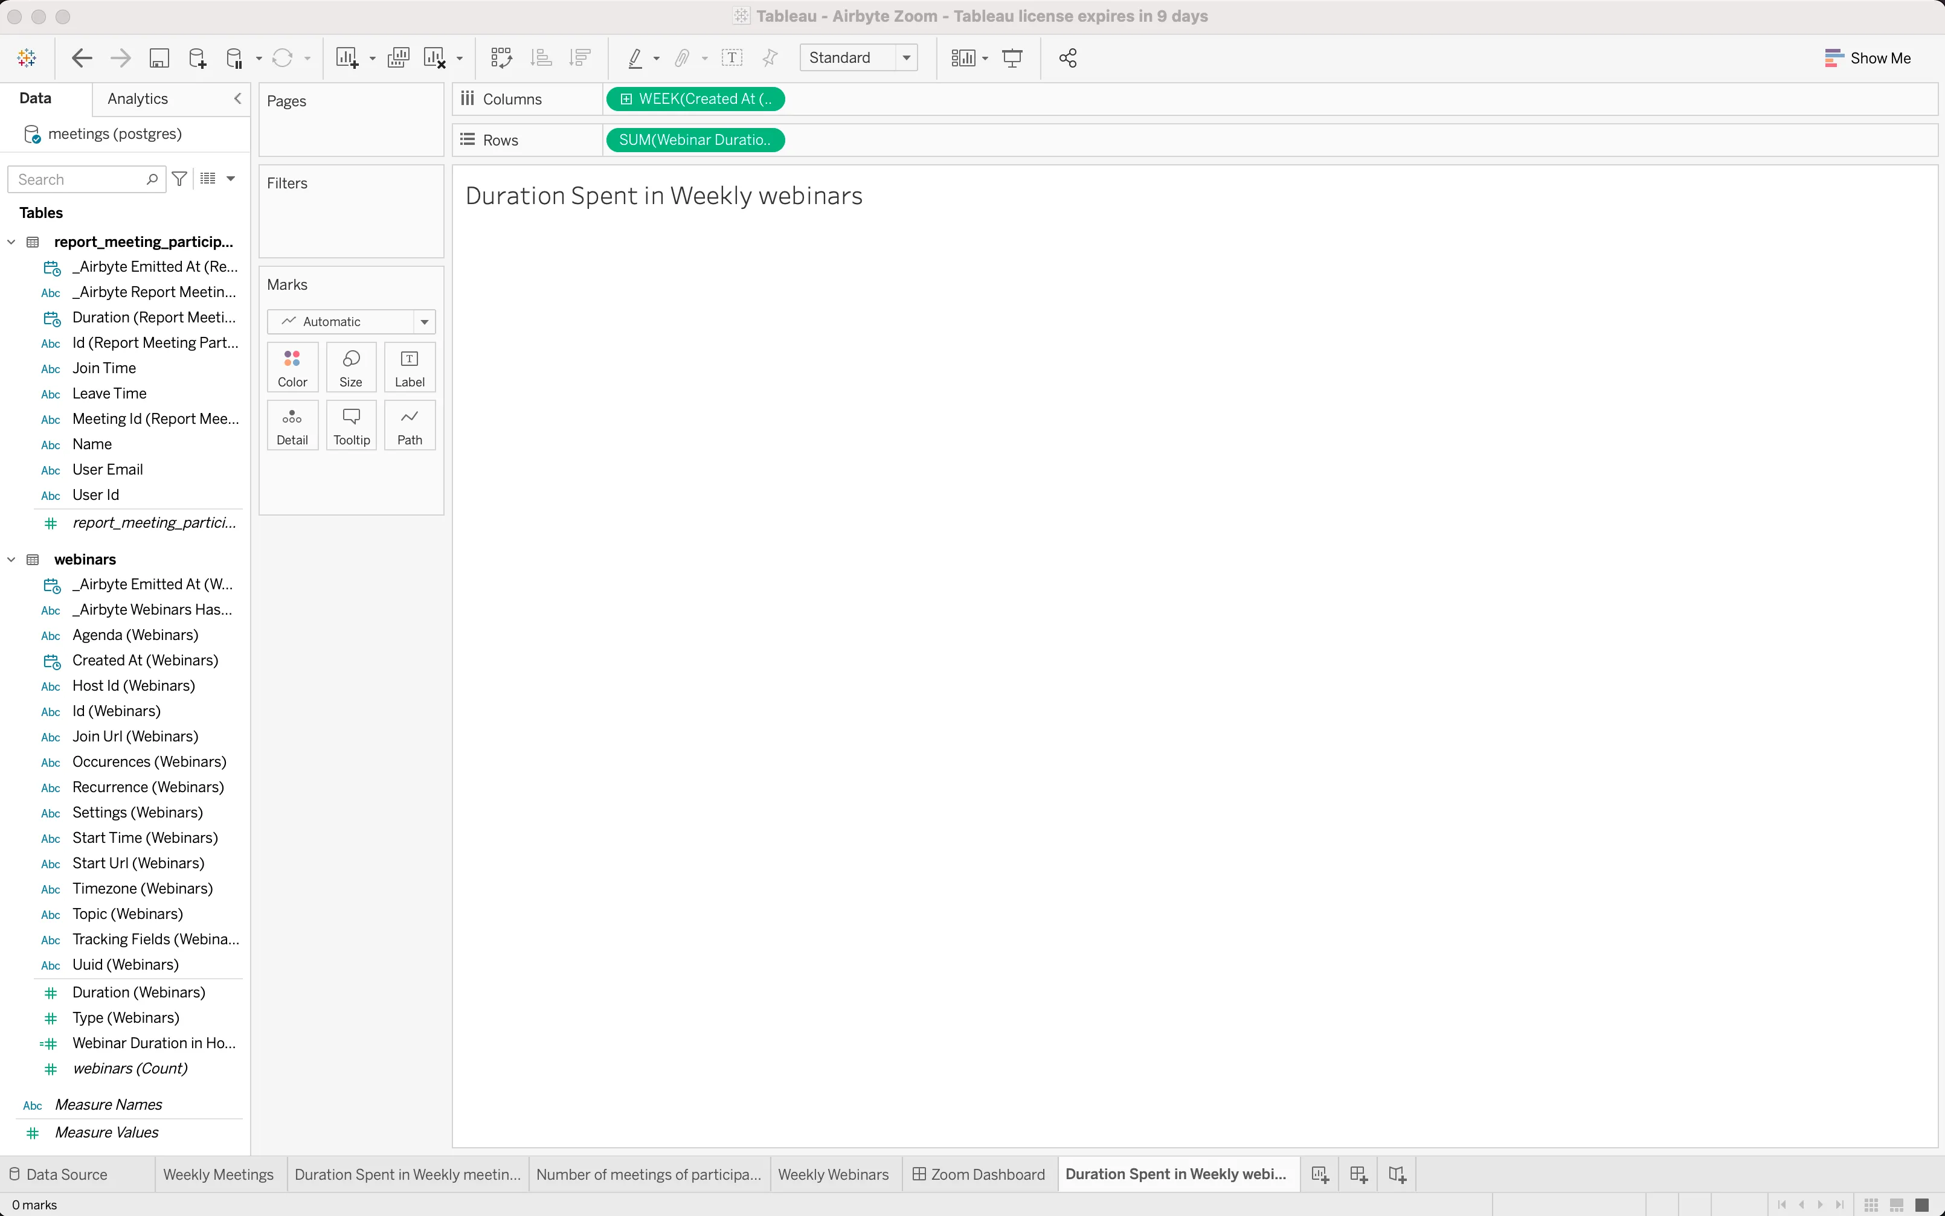The width and height of the screenshot is (1945, 1216).
Task: Click the Duplicate worksheet icon
Action: pyautogui.click(x=398, y=58)
